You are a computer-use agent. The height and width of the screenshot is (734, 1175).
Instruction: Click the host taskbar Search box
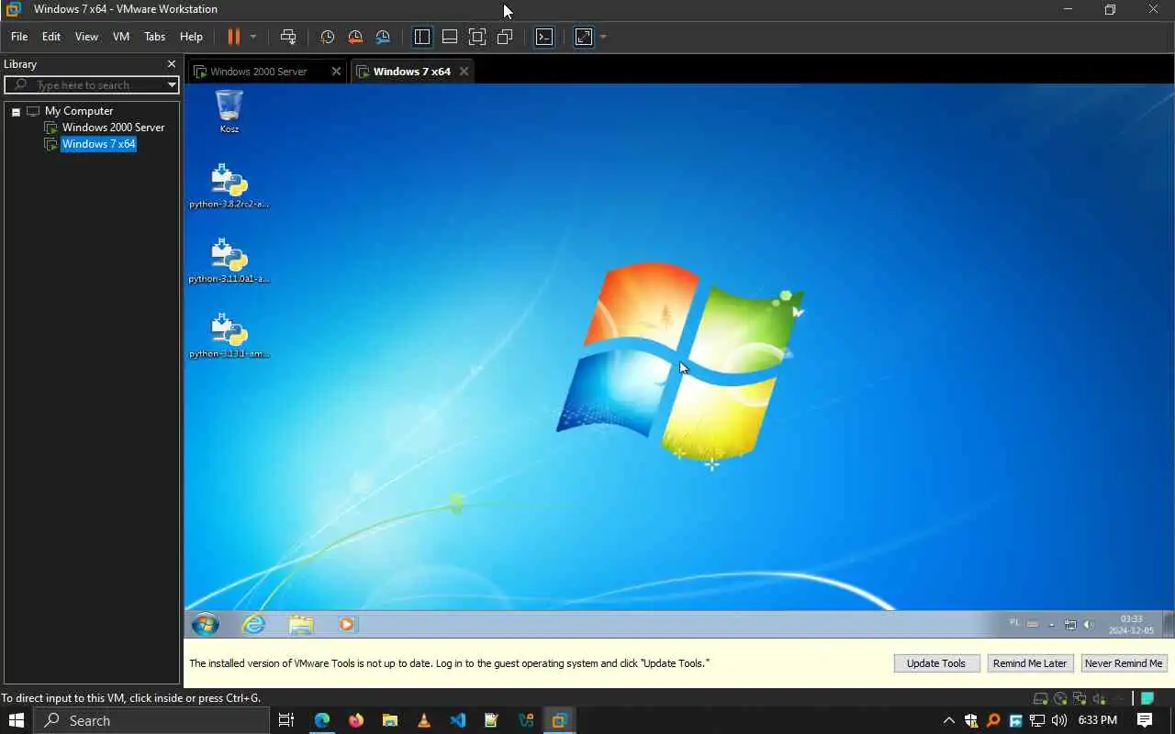click(151, 720)
